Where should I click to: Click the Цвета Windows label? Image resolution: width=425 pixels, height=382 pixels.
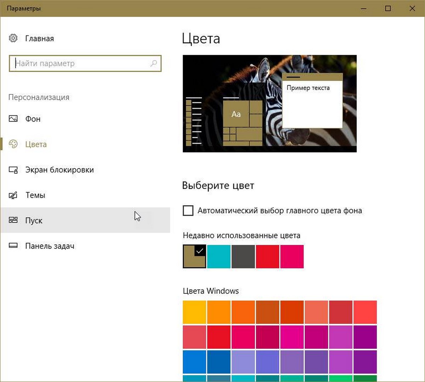tap(211, 291)
